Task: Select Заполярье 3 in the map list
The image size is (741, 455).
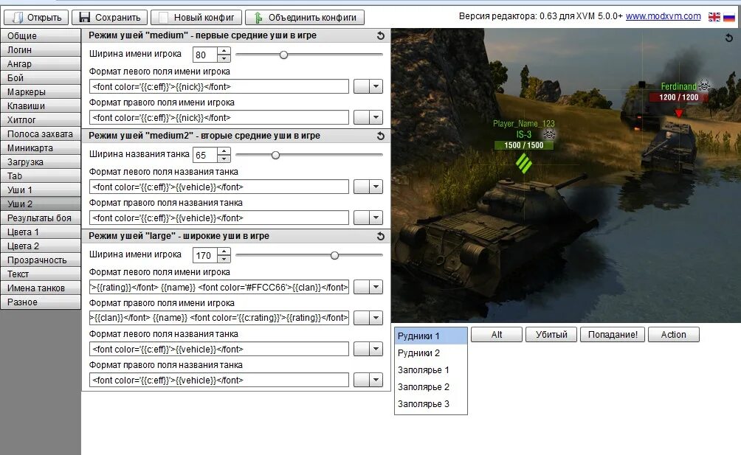Action: pyautogui.click(x=431, y=404)
